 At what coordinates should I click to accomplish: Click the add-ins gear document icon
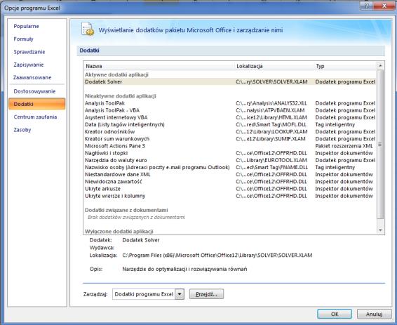pyautogui.click(x=88, y=29)
